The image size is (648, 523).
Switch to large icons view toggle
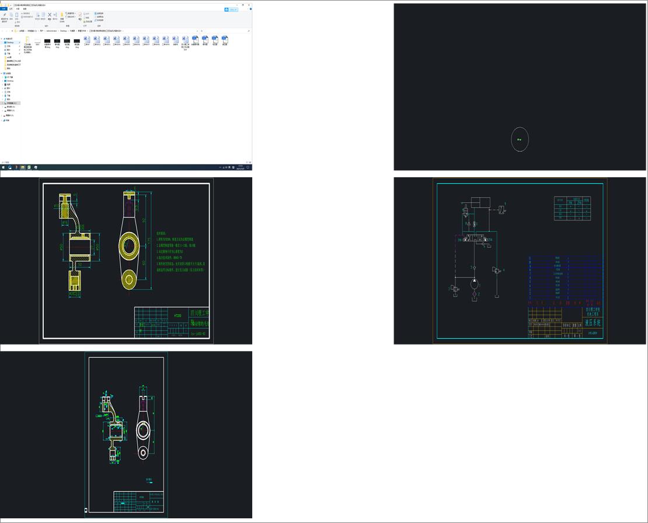250,162
